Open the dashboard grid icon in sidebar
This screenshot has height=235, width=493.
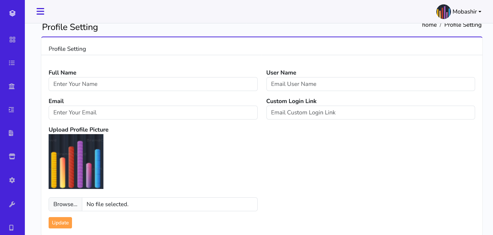12,39
